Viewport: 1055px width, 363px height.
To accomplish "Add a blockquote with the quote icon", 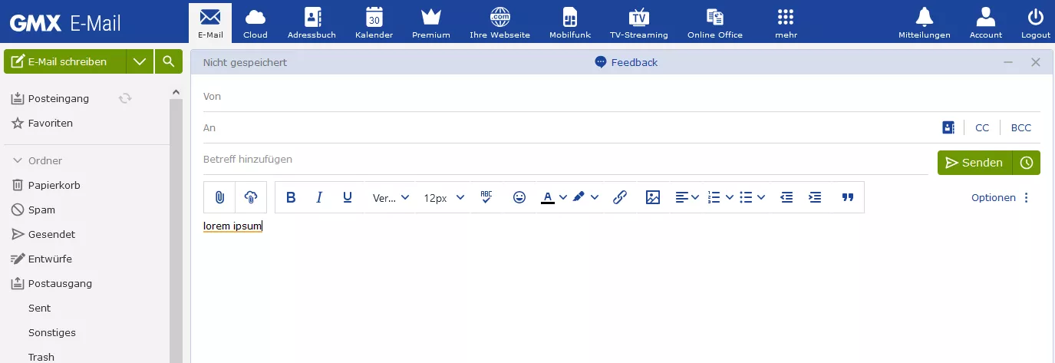I will pyautogui.click(x=848, y=197).
